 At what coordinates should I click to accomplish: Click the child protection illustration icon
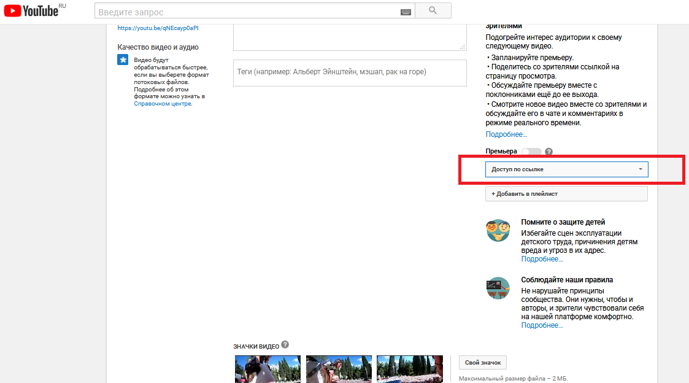pos(498,230)
